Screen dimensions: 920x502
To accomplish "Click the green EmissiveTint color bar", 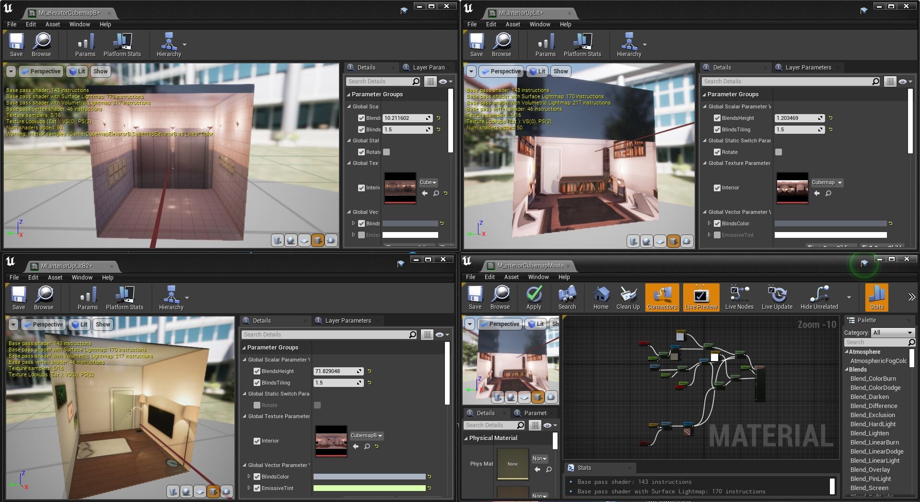I will 369,488.
